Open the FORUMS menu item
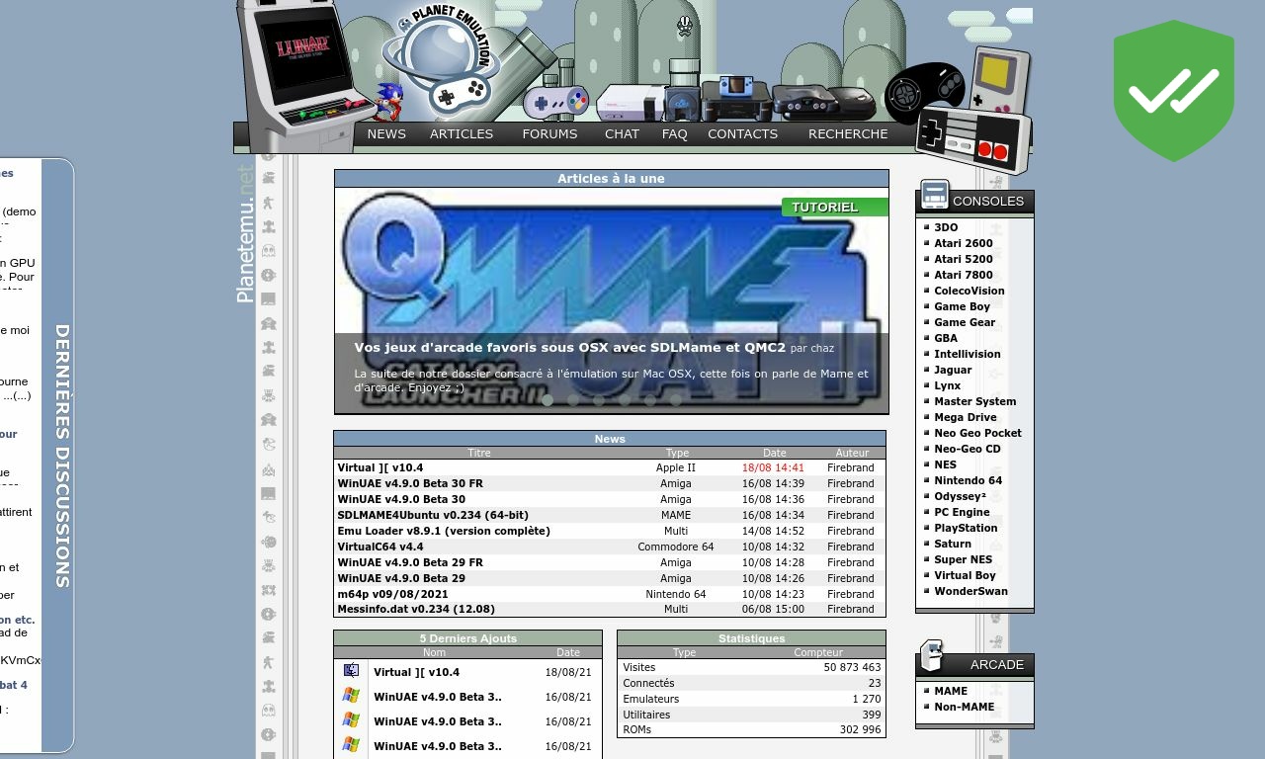This screenshot has width=1265, height=759. click(549, 134)
